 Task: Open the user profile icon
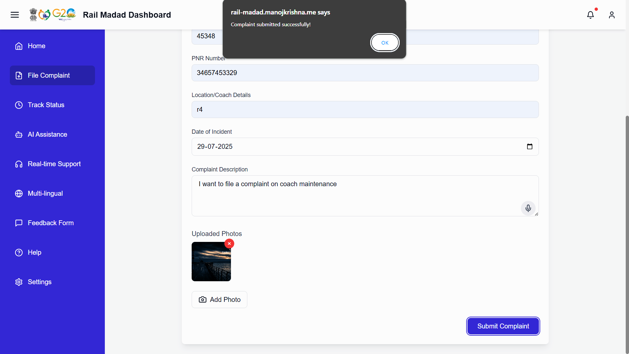point(612,15)
